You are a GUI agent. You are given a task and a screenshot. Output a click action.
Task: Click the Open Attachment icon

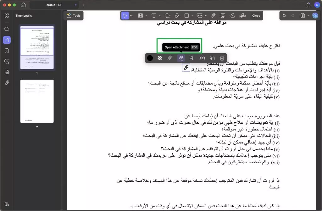pyautogui.click(x=181, y=58)
